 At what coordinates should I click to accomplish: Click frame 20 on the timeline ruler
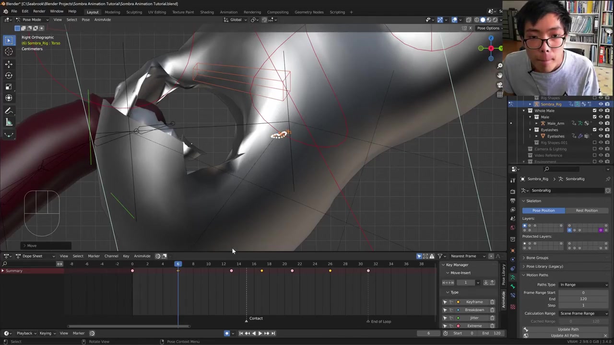click(284, 264)
